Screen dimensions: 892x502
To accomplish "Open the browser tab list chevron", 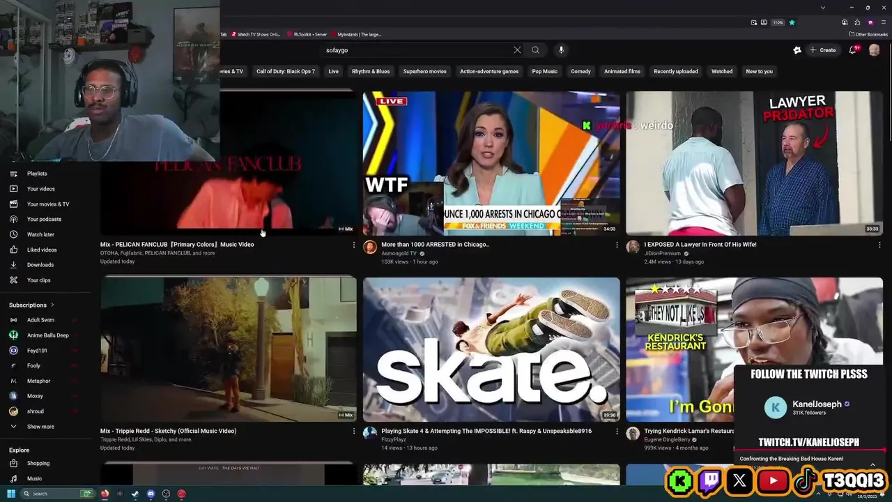I will pos(823,8).
